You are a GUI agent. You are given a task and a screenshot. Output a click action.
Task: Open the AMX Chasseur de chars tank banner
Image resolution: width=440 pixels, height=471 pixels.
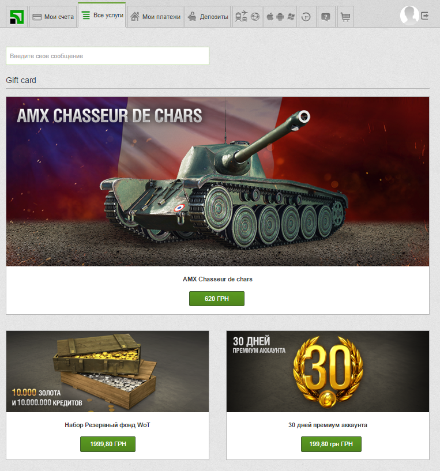pyautogui.click(x=217, y=182)
